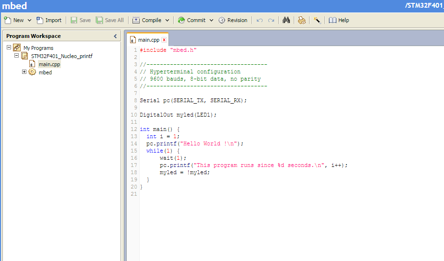Open the Help book button
Viewport: 444px width, 261px height.
pos(339,20)
